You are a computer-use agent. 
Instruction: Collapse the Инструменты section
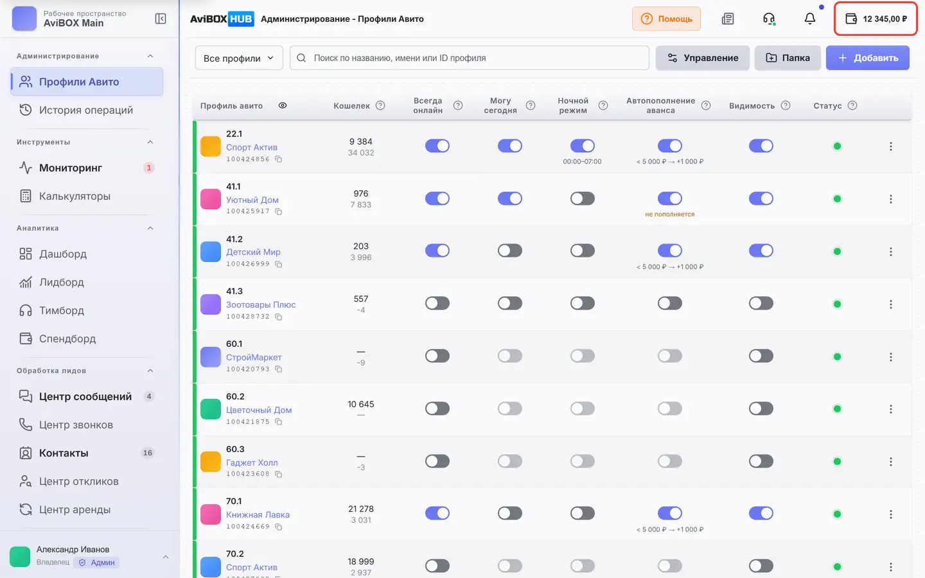pos(150,142)
